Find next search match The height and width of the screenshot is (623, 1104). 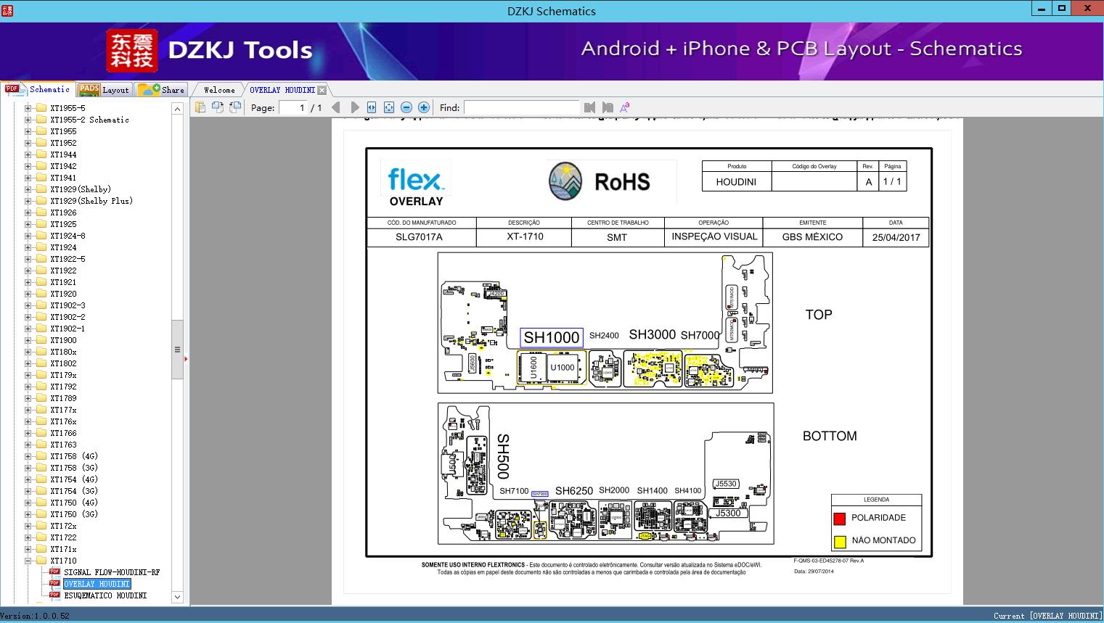point(608,107)
